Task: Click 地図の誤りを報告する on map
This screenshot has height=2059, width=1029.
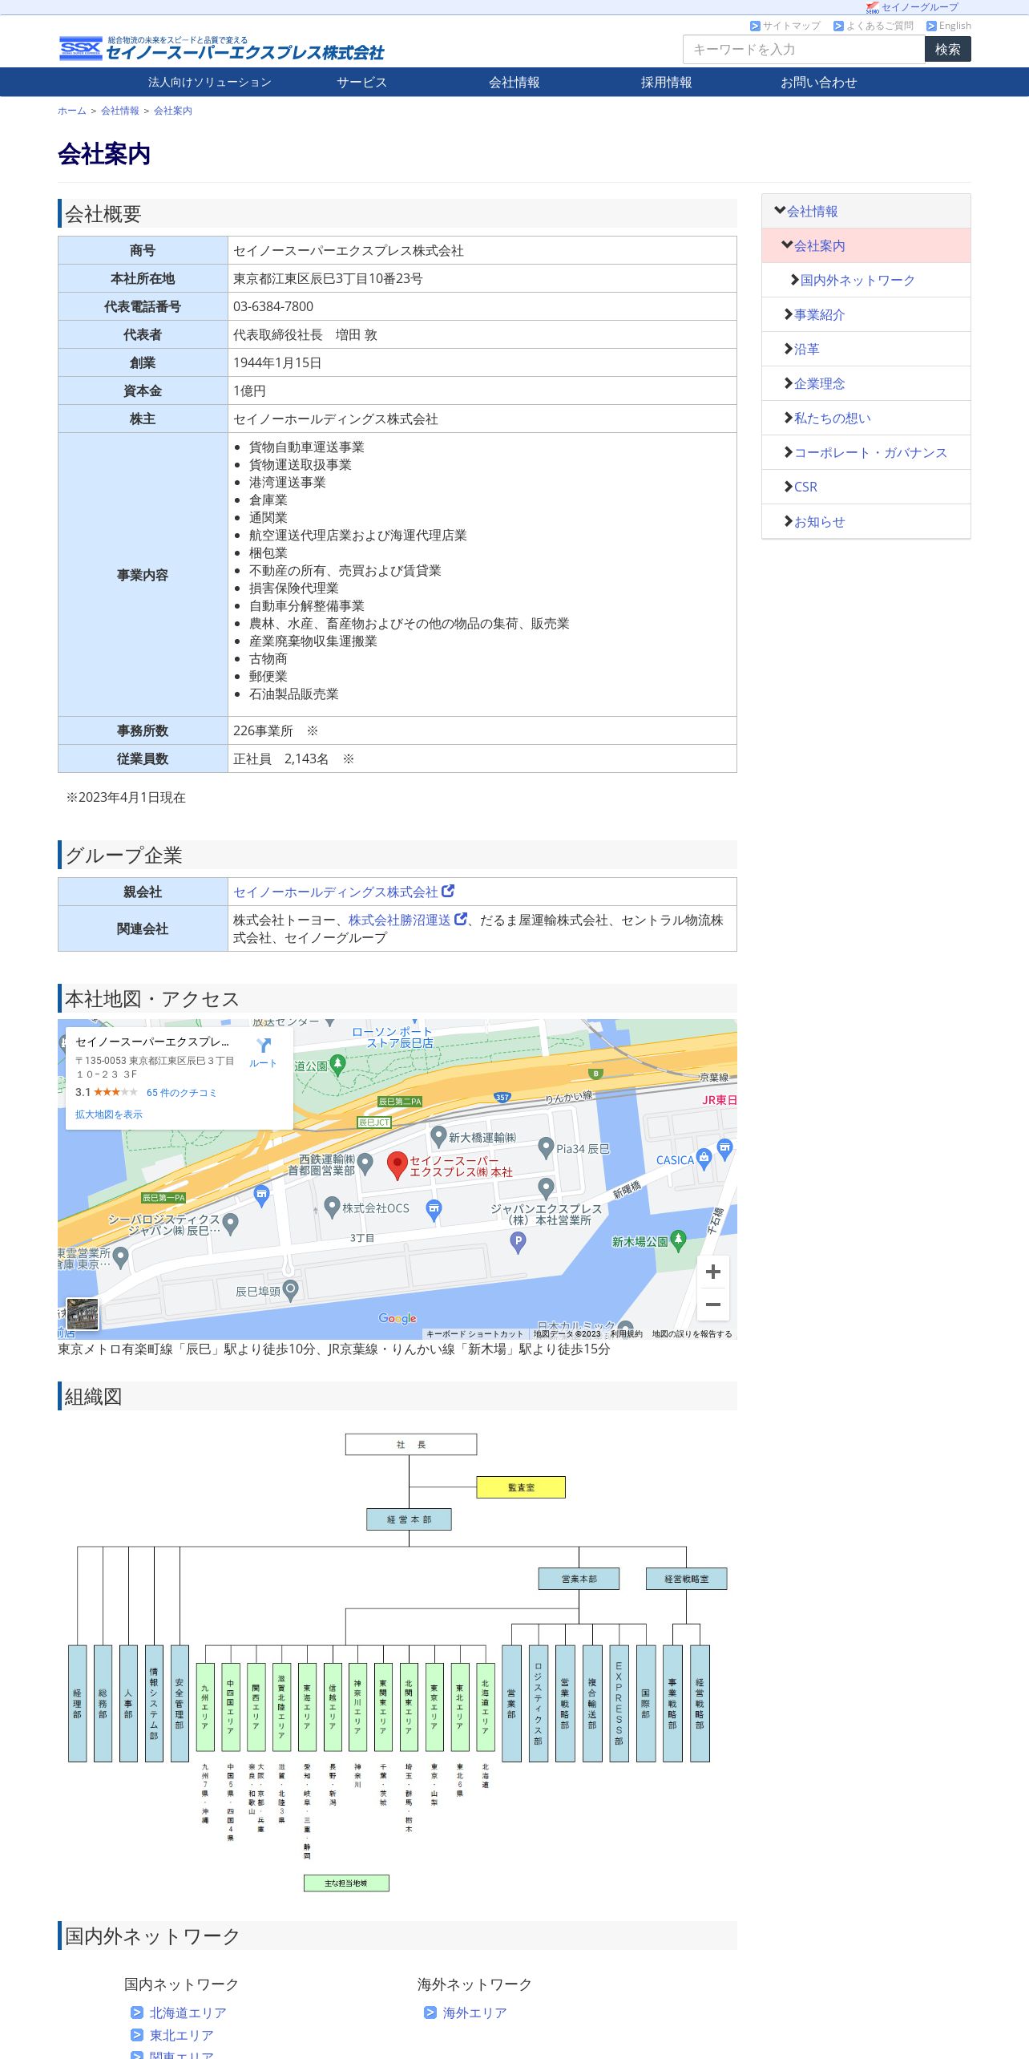Action: (692, 1334)
